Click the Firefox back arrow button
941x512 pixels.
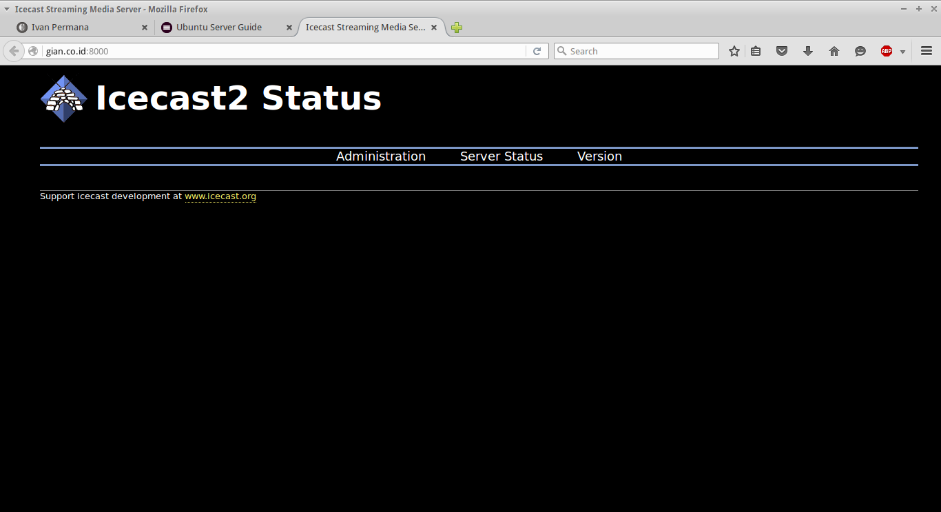tap(14, 51)
